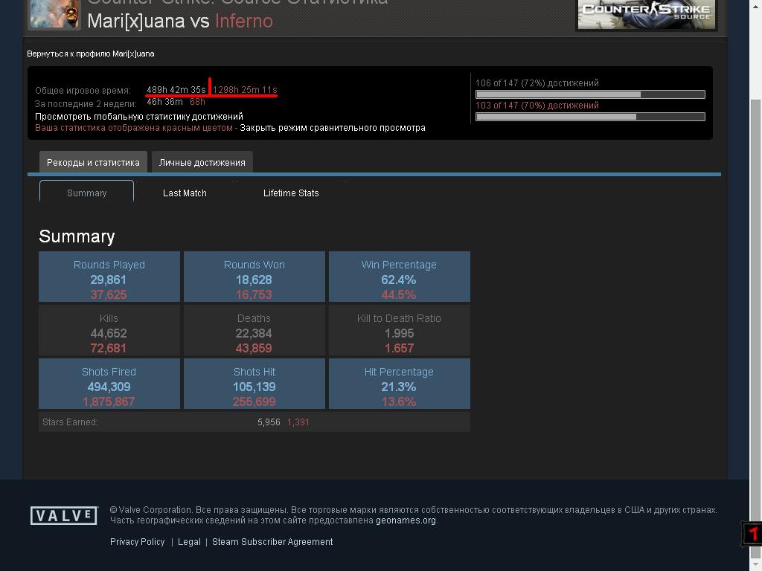The image size is (762, 571).
Task: Click the За последние 2 недели label
Action: 86,104
